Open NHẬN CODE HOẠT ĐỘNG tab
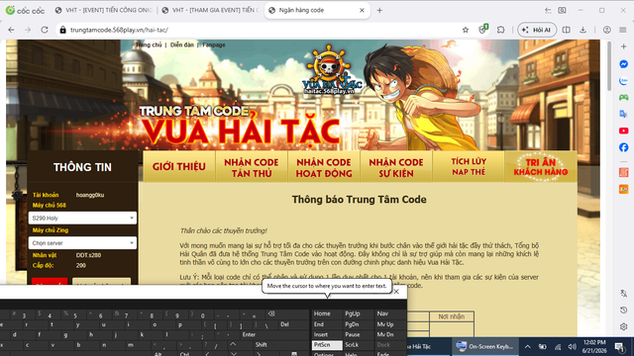634x356 pixels. click(x=324, y=167)
